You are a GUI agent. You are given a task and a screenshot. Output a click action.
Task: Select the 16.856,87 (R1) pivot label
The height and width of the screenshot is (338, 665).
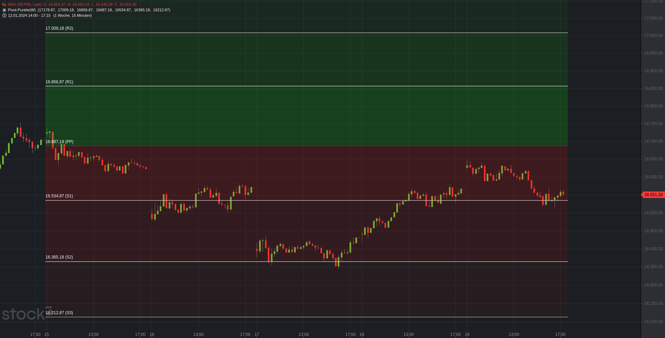[59, 82]
